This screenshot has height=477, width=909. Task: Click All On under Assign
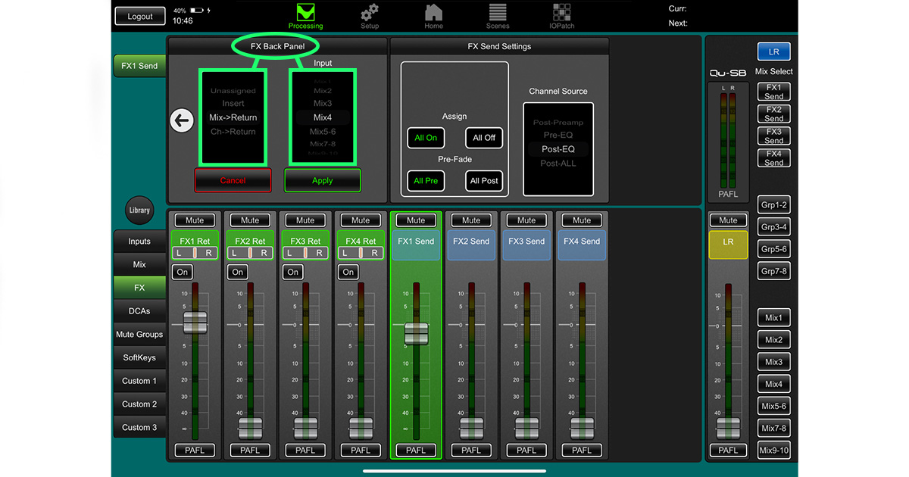coord(426,138)
